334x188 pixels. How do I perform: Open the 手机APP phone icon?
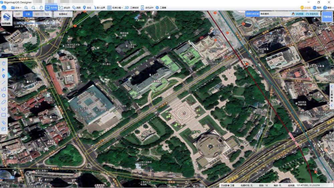click(147, 8)
